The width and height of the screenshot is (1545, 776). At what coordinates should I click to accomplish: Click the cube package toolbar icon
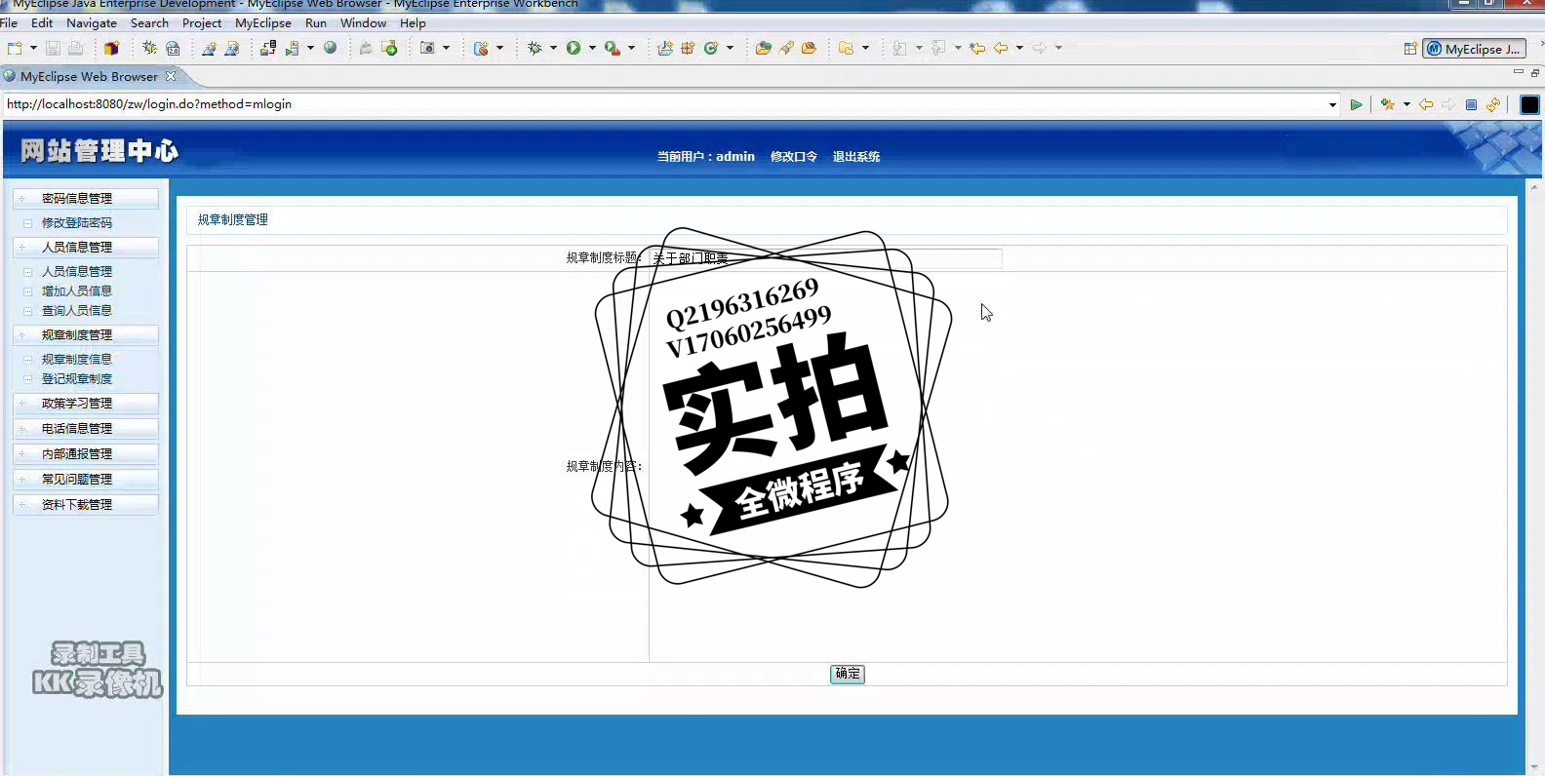(x=111, y=48)
